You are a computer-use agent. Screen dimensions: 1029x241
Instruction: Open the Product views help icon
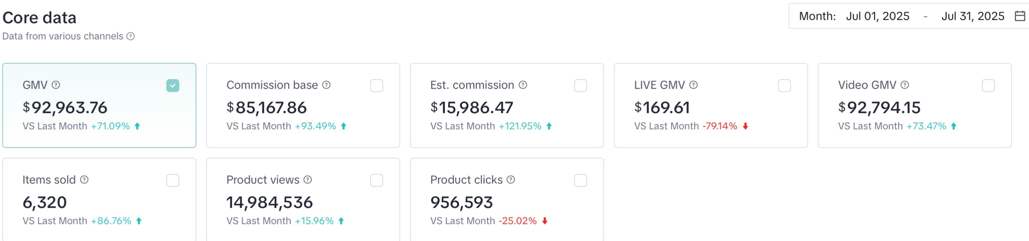tap(307, 180)
